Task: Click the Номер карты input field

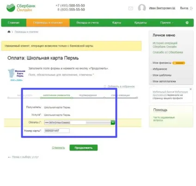Action: click(57, 131)
